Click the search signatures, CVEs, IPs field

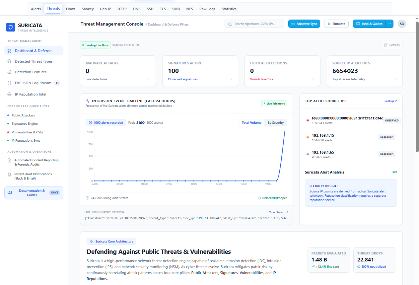pyautogui.click(x=254, y=24)
